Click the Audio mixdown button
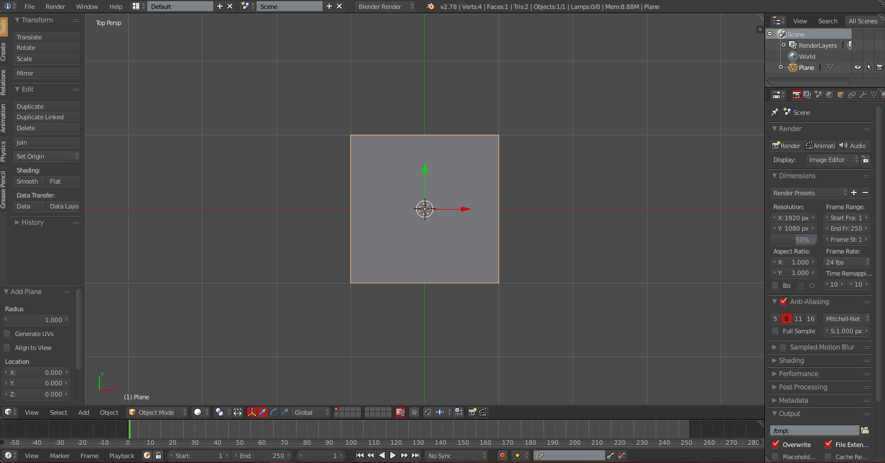Image resolution: width=885 pixels, height=463 pixels. point(853,145)
